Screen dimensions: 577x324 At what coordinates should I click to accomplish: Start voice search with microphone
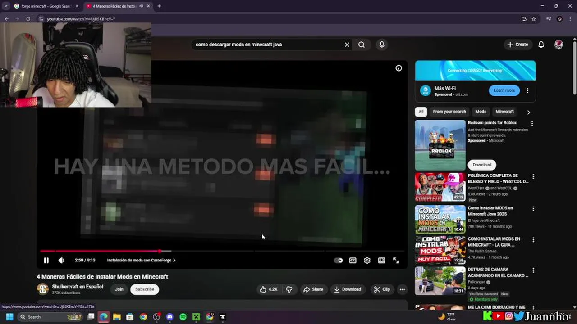point(382,45)
